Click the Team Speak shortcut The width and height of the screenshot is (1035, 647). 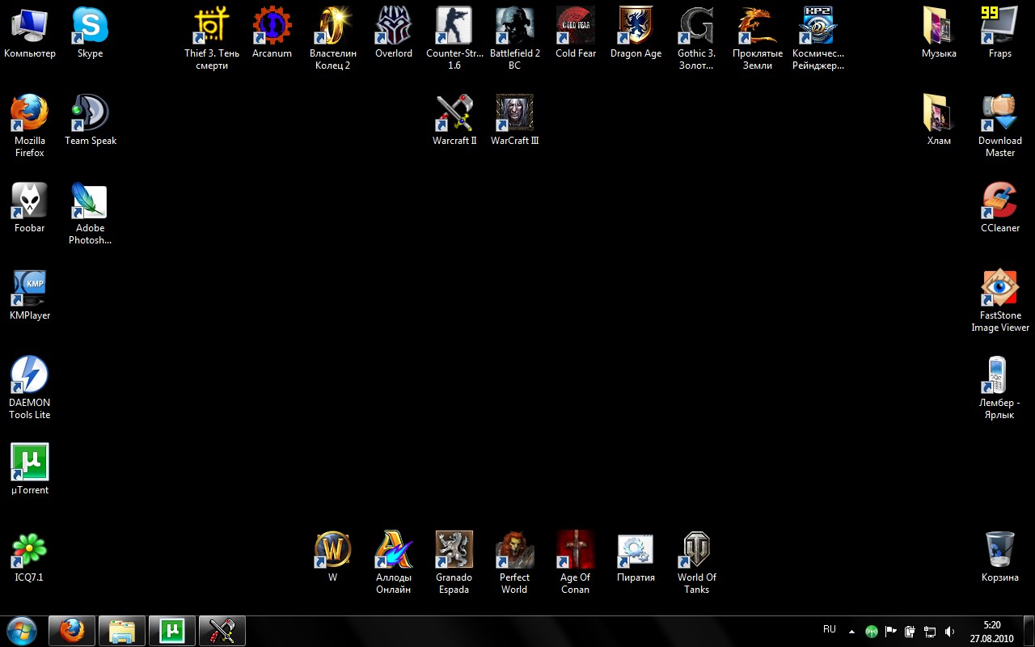[91, 120]
